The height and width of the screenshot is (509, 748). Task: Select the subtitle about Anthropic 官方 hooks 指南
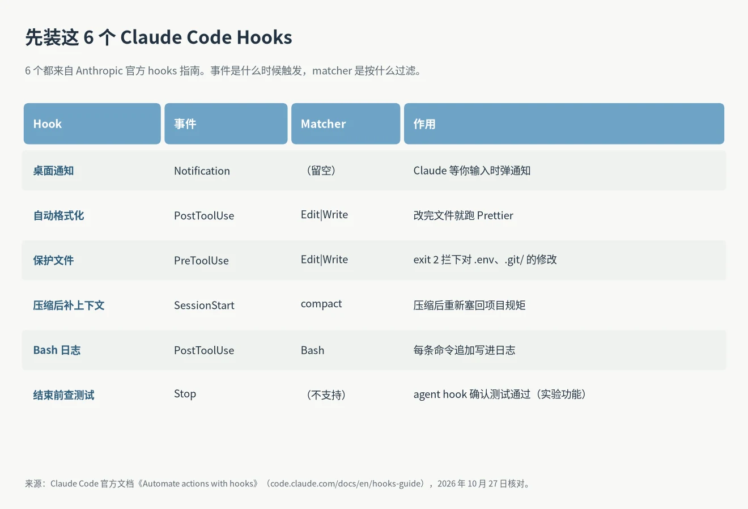[x=224, y=71]
